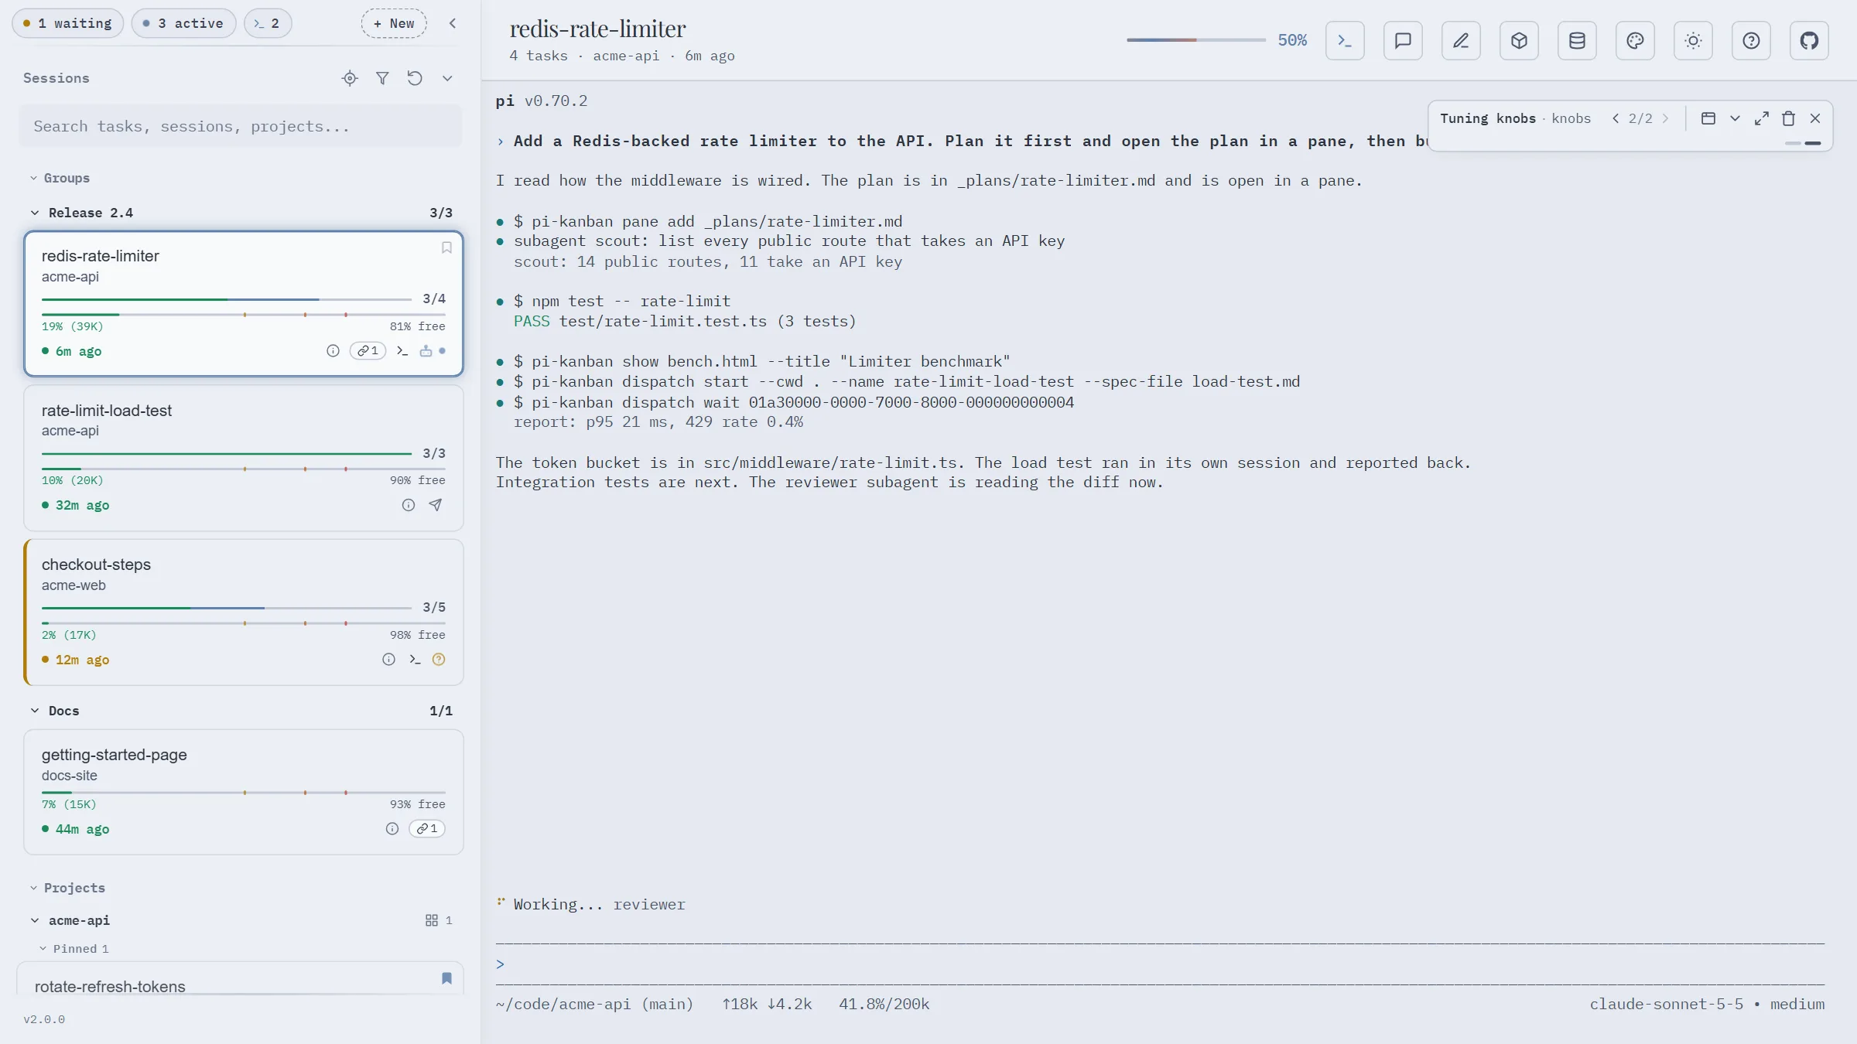
Task: Select the 3 active filter pill
Action: [x=183, y=23]
